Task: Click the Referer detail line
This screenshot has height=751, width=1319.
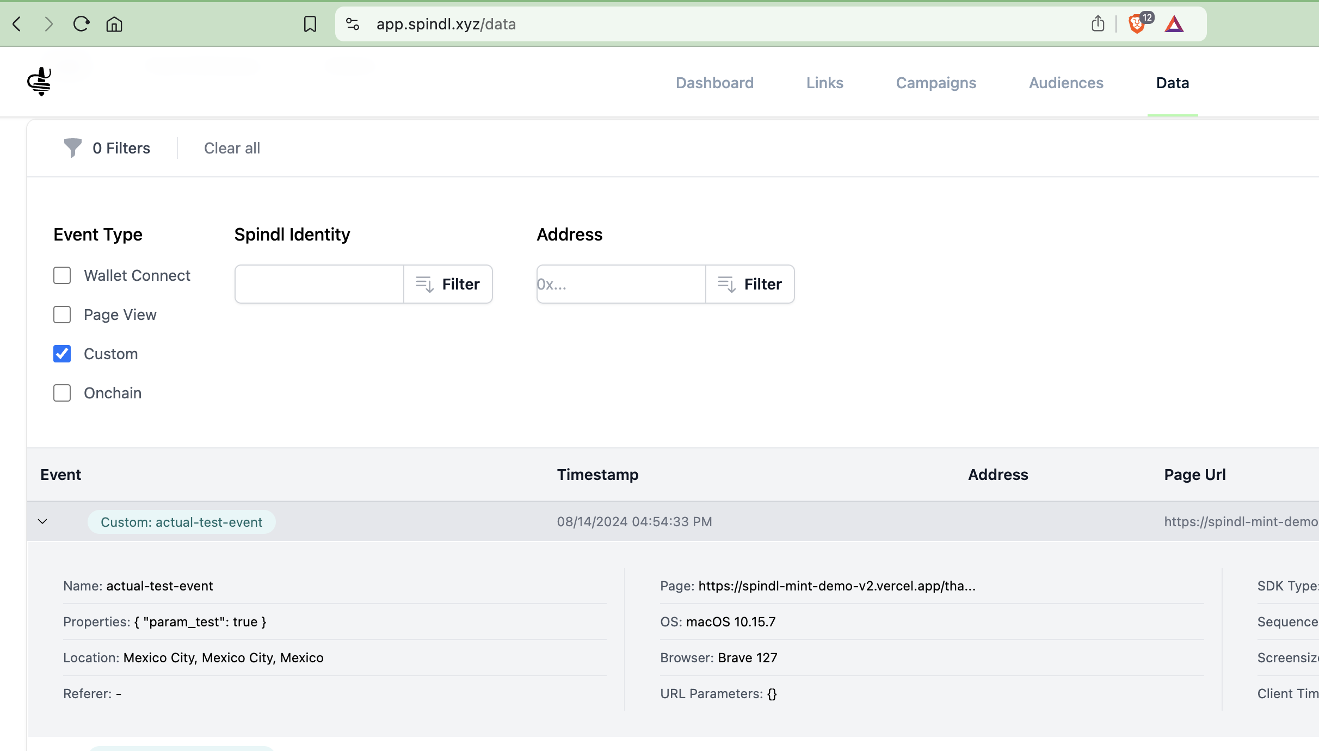Action: [93, 693]
